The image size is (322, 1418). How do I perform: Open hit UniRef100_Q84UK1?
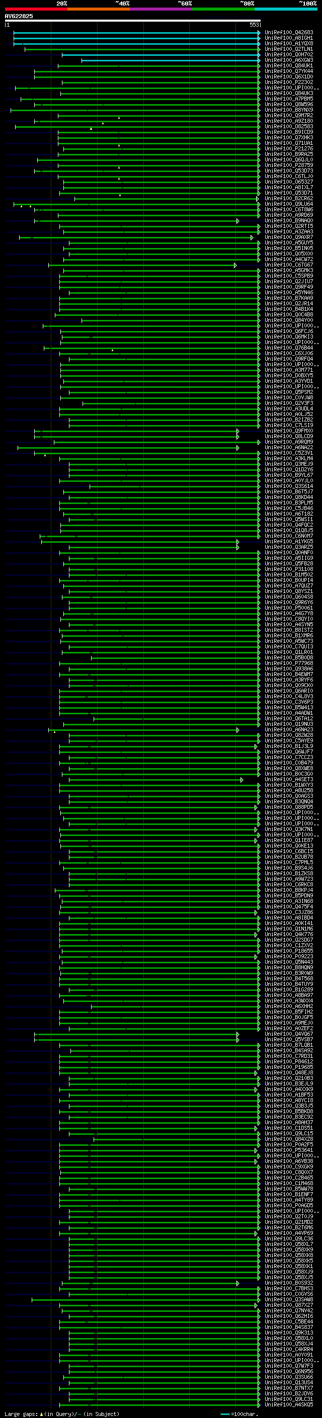coord(289,65)
